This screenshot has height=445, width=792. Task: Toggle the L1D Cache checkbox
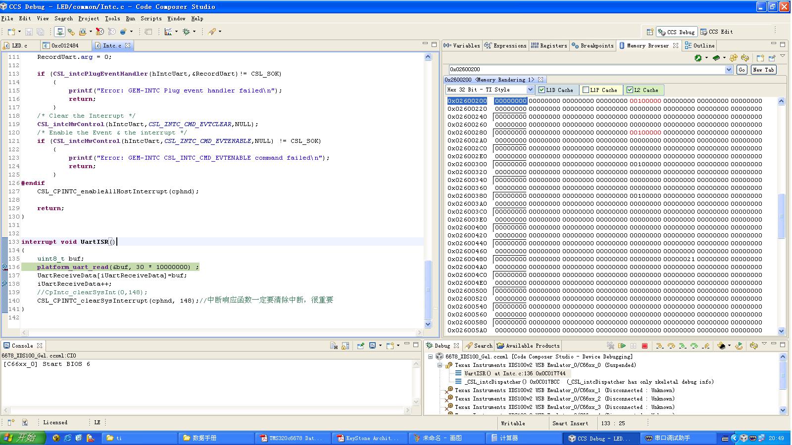(542, 90)
